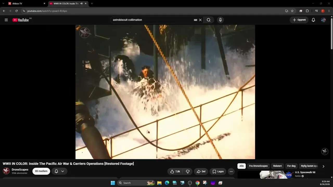Mute the WWII IN COLOR tab audio
The image size is (333, 187).
(x=81, y=4)
